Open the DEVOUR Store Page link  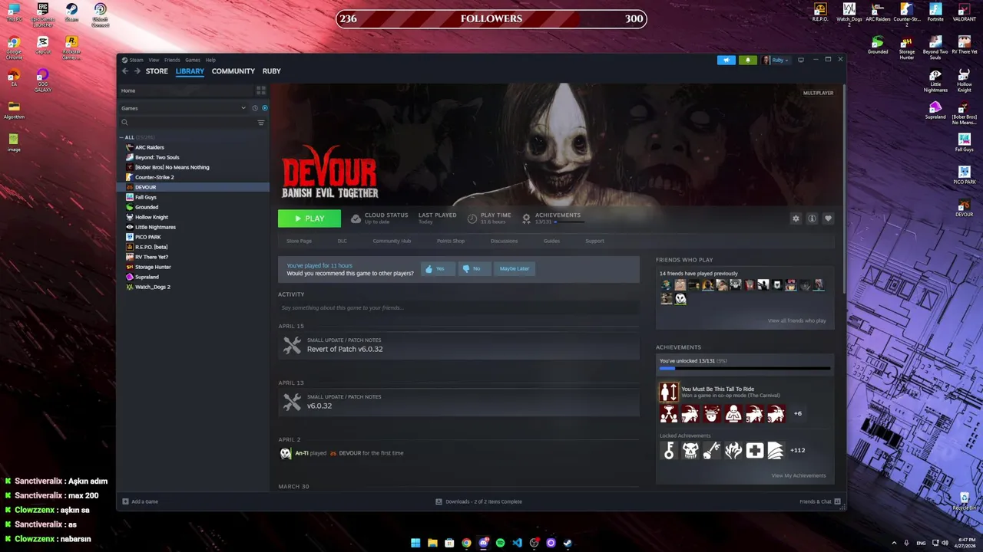299,241
